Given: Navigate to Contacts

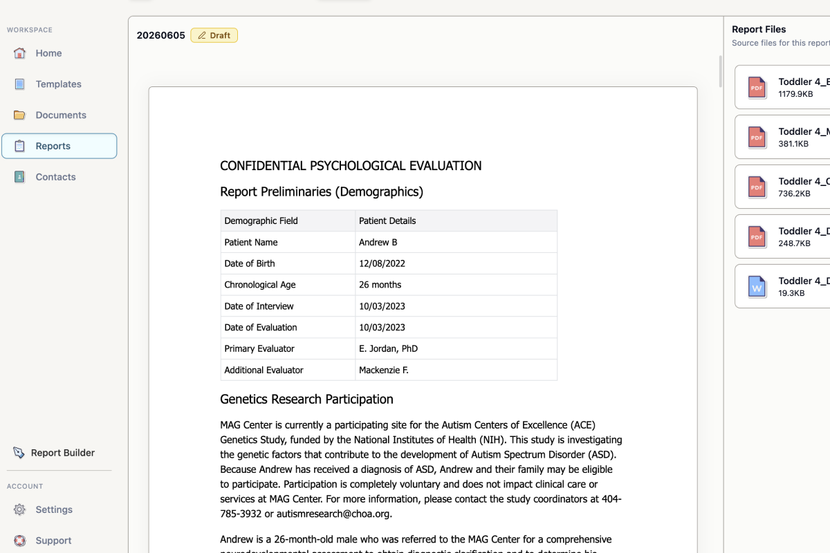Looking at the screenshot, I should 59,177.
